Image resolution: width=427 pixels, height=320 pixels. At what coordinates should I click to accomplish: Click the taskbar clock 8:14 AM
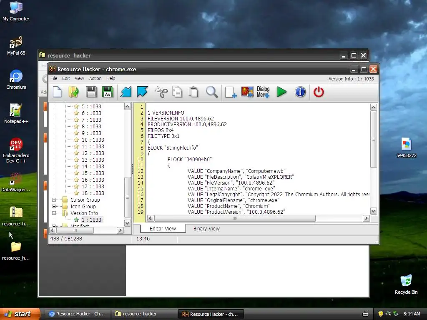(412, 314)
